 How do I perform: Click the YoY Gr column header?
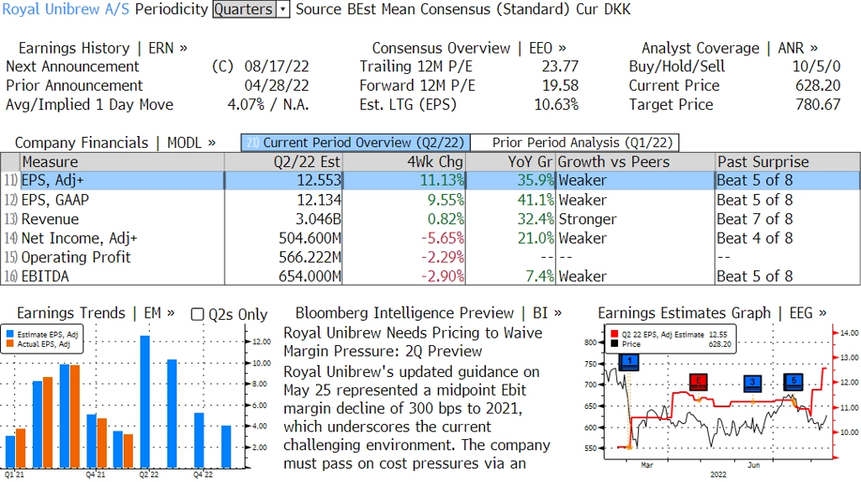tap(510, 162)
